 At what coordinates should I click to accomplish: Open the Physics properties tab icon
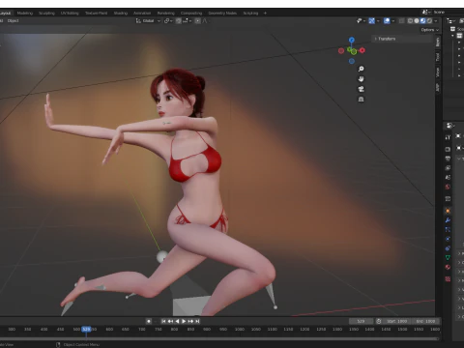448,239
